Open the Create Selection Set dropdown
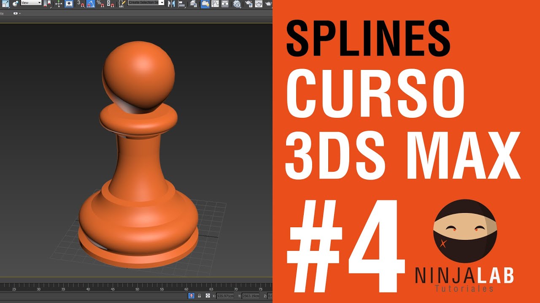Image resolution: width=540 pixels, height=303 pixels. pyautogui.click(x=146, y=3)
